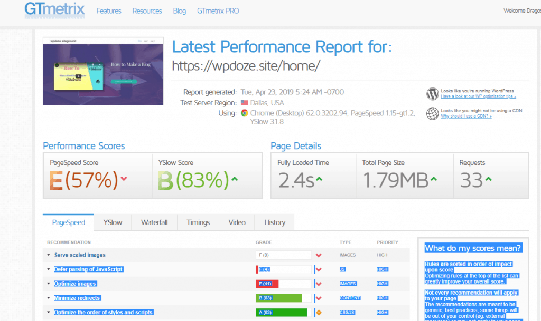Click red down arrow in Optimize images row
541x321 pixels.
(x=319, y=284)
